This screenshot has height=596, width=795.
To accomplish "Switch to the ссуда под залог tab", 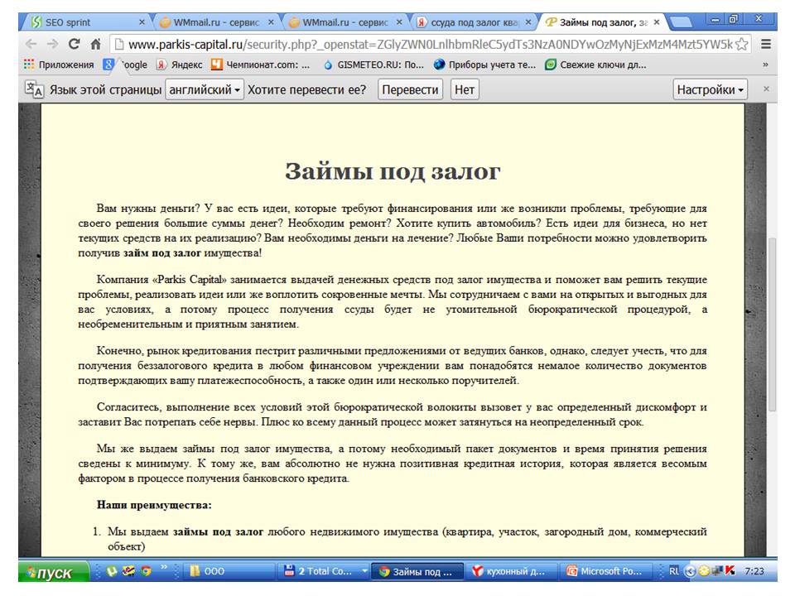I will (474, 22).
